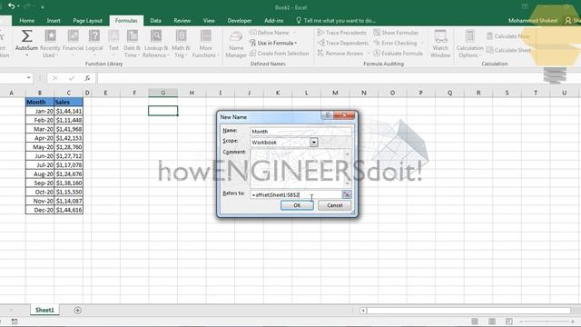Screen dimensions: 581x327
Task: Click the macro record icon in status bar
Action: pyautogui.click(x=15, y=321)
